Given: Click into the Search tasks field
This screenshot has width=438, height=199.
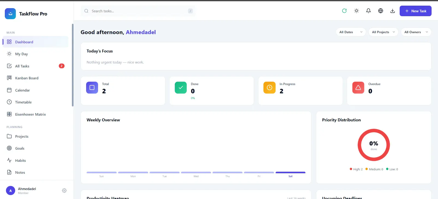Looking at the screenshot, I should pos(138,11).
